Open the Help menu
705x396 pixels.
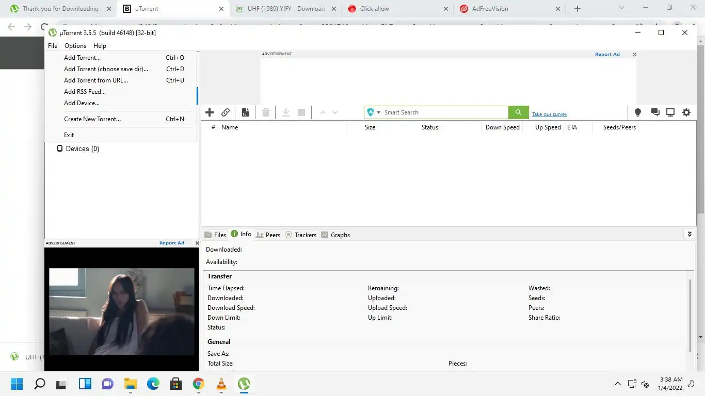pyautogui.click(x=100, y=46)
